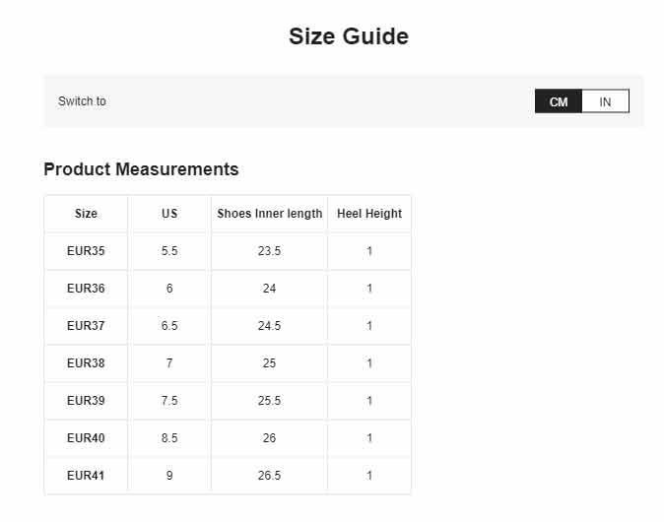Select the EUR39 size cell

tap(86, 401)
